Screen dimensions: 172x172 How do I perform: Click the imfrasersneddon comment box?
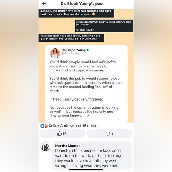71,38
